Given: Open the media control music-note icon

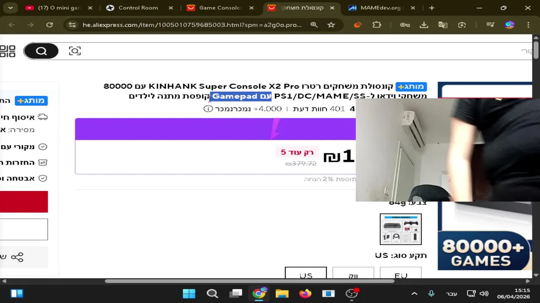Looking at the screenshot, I should click(490, 25).
